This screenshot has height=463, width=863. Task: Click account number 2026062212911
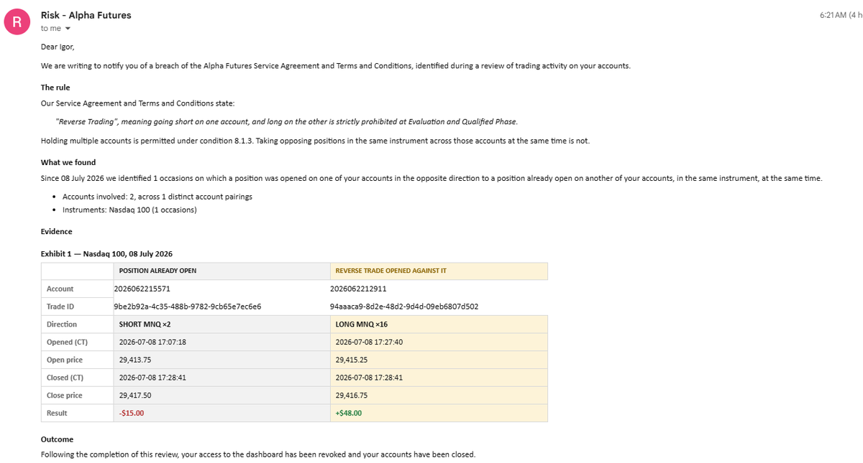tap(358, 289)
